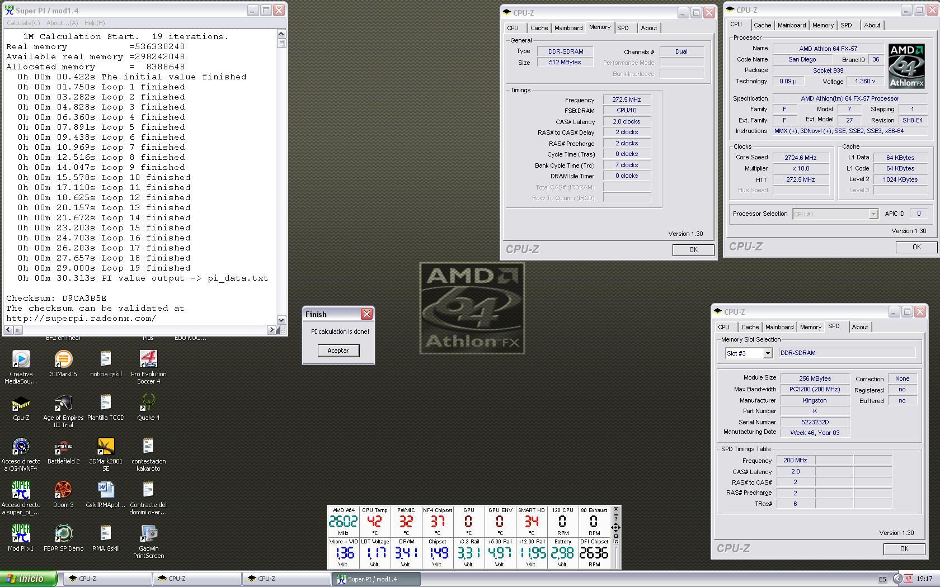The height and width of the screenshot is (587, 940).
Task: Select the RMA Gskill file icon
Action: coord(106,538)
